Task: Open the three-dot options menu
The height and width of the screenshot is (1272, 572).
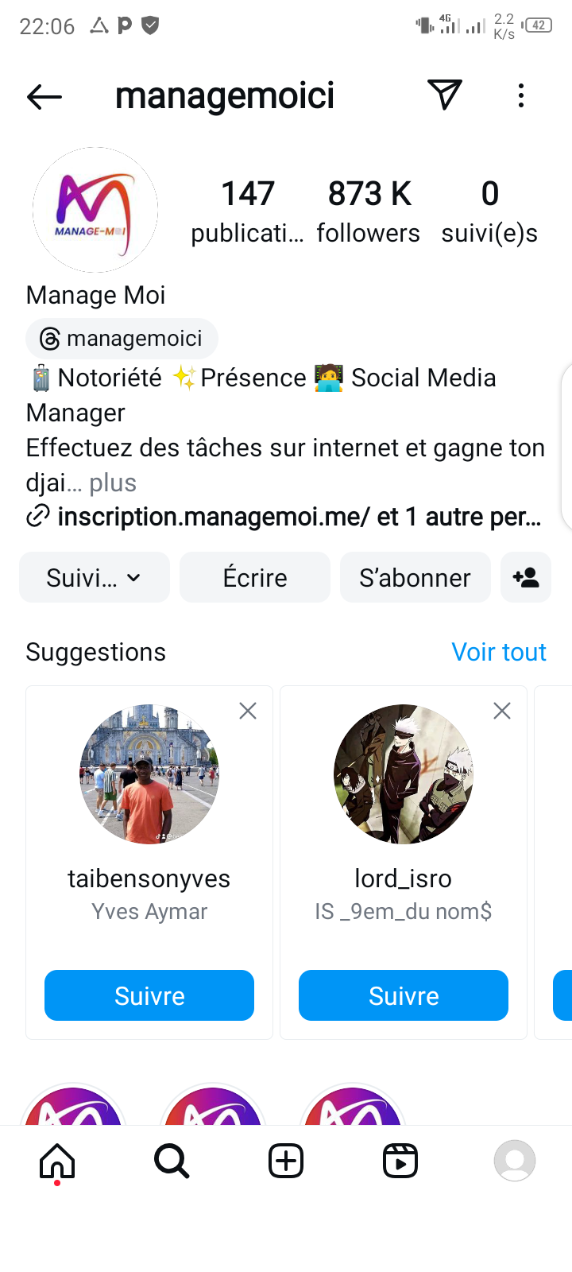Action: (x=521, y=96)
